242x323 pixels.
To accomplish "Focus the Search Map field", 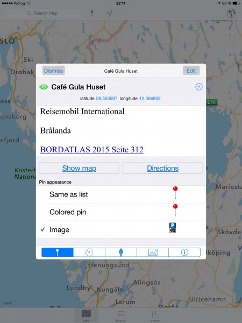I will coord(45,13).
